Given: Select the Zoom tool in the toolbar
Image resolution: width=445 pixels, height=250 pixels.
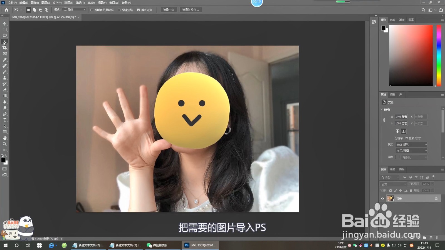Looking at the screenshot, I should coord(4,144).
